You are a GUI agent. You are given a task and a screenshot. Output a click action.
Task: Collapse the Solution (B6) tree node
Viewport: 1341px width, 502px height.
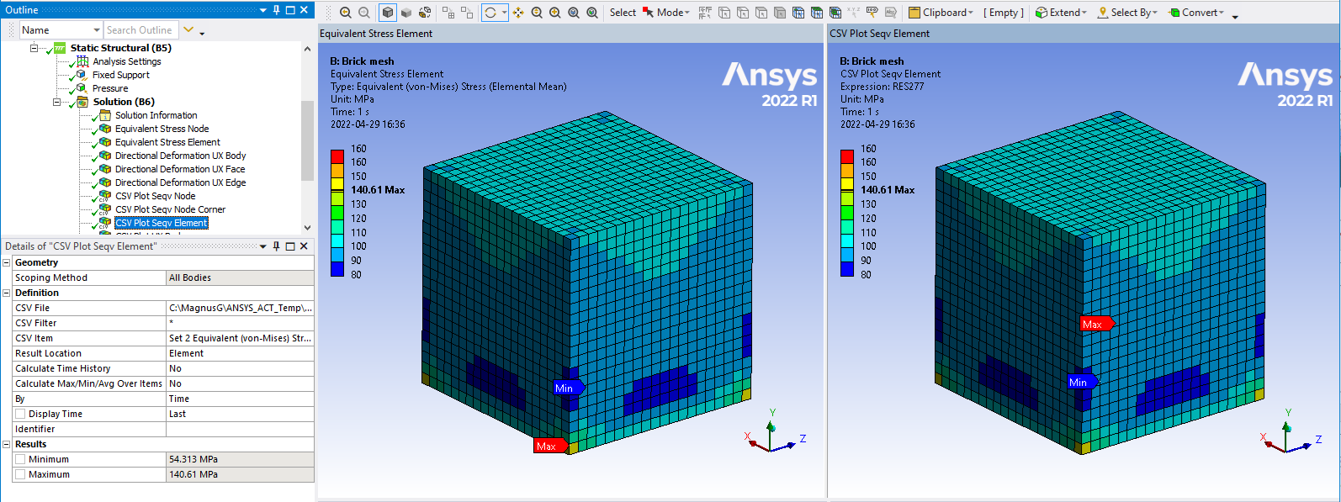57,102
